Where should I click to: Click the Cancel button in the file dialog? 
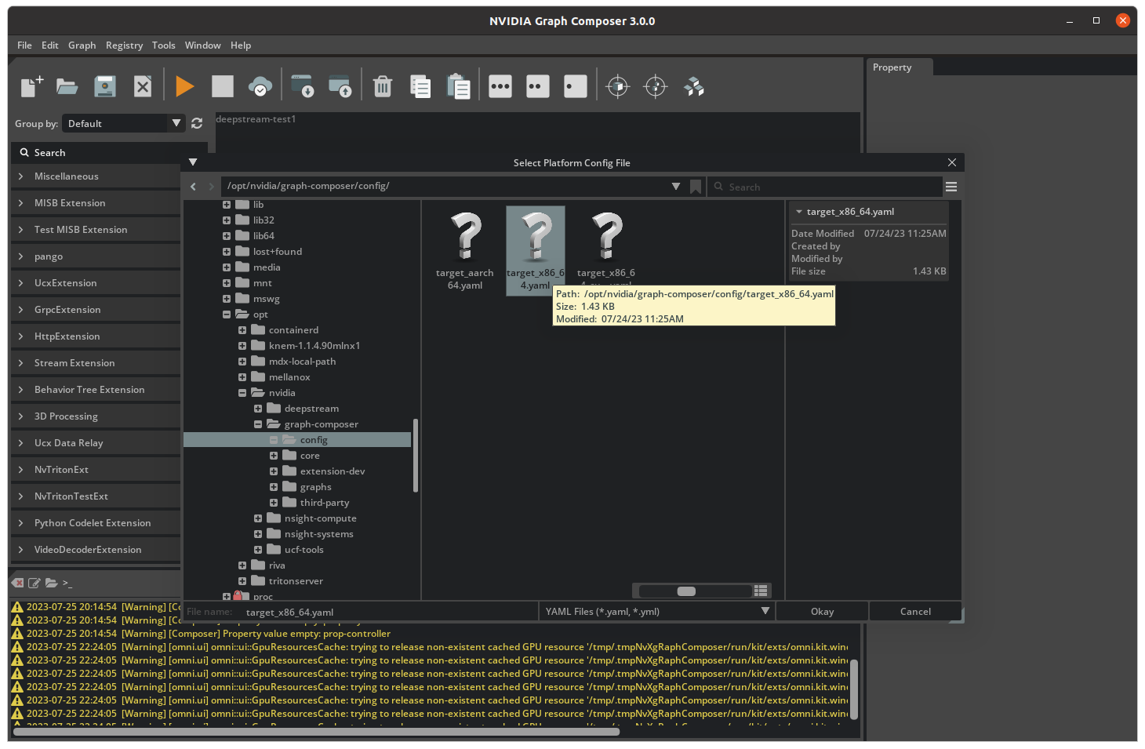tap(915, 612)
